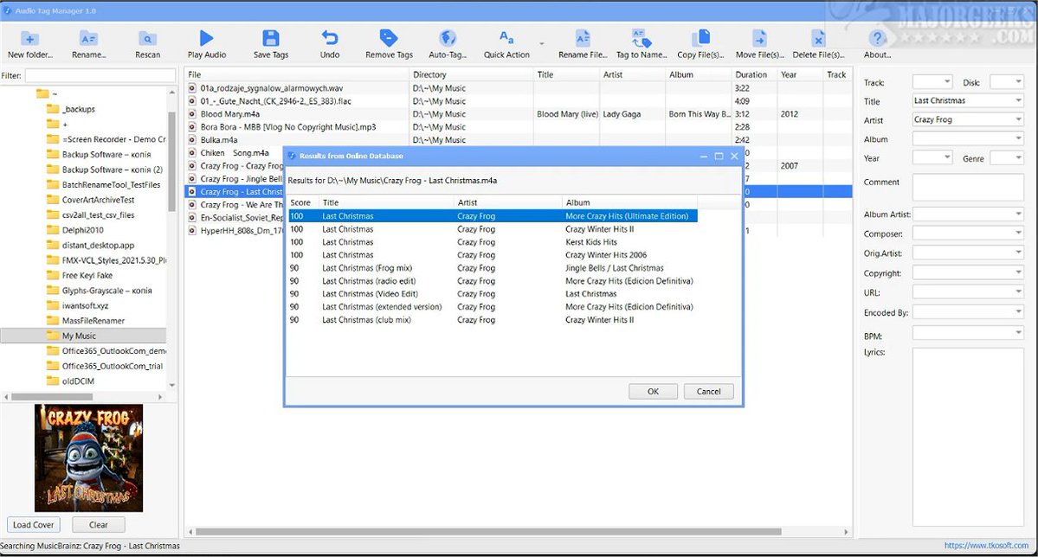Click OK in the results dialog

(x=653, y=392)
